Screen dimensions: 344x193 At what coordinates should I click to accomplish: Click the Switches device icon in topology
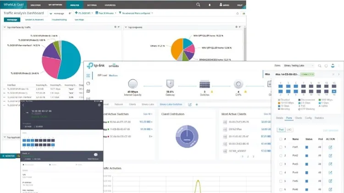coord(205,84)
